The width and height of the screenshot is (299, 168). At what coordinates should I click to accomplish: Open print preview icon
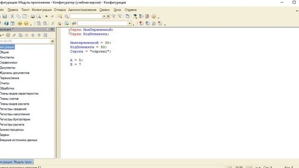click(38, 16)
